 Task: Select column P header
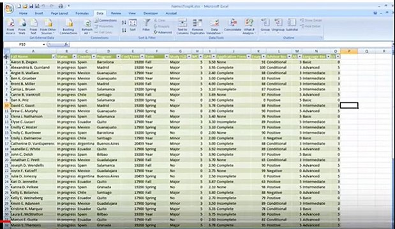click(349, 52)
